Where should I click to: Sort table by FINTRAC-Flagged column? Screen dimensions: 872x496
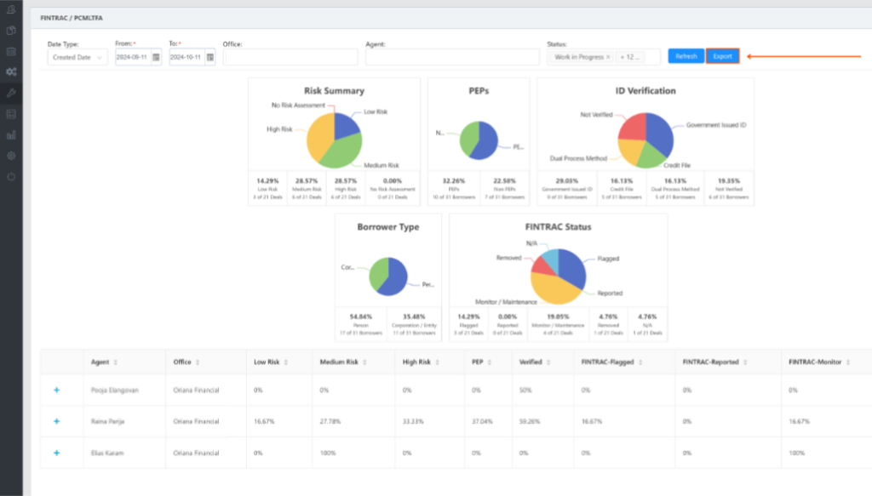coord(640,362)
